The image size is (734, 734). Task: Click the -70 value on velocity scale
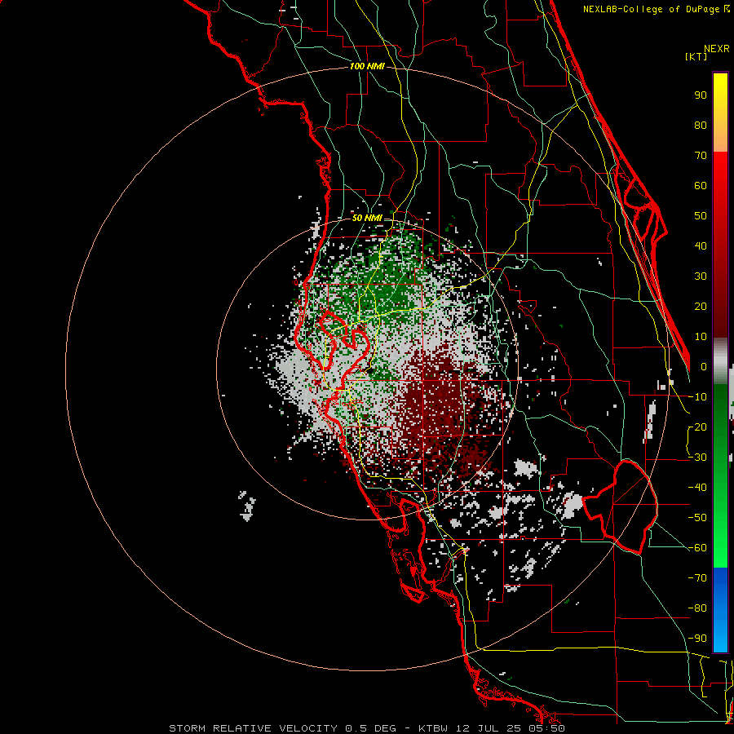(x=697, y=578)
